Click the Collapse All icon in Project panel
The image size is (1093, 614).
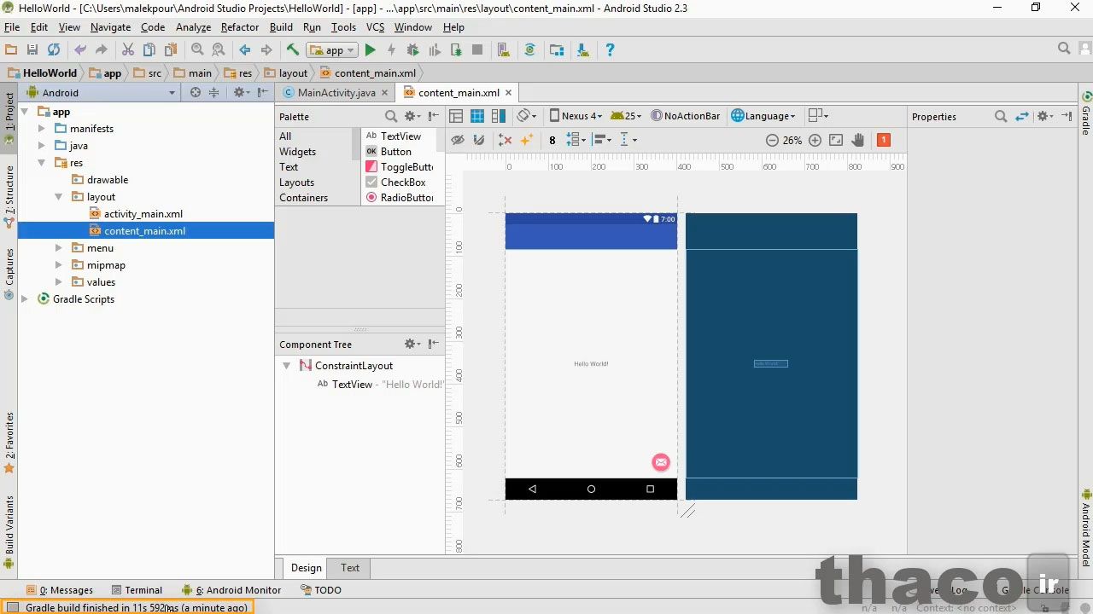pyautogui.click(x=214, y=93)
